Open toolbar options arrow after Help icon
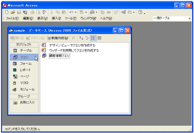 pyautogui.click(x=144, y=13)
